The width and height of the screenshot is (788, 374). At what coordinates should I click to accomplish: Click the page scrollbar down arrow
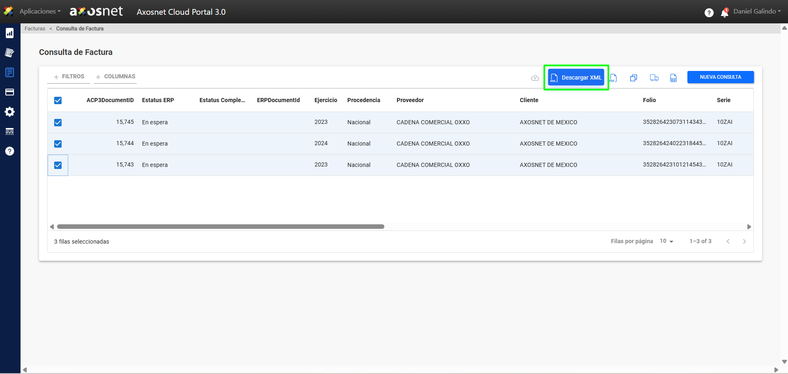click(x=784, y=362)
